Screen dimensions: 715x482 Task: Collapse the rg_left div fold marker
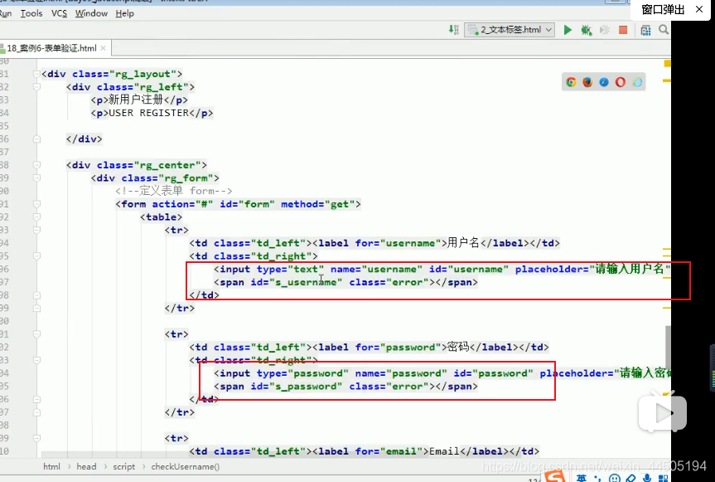click(36, 87)
